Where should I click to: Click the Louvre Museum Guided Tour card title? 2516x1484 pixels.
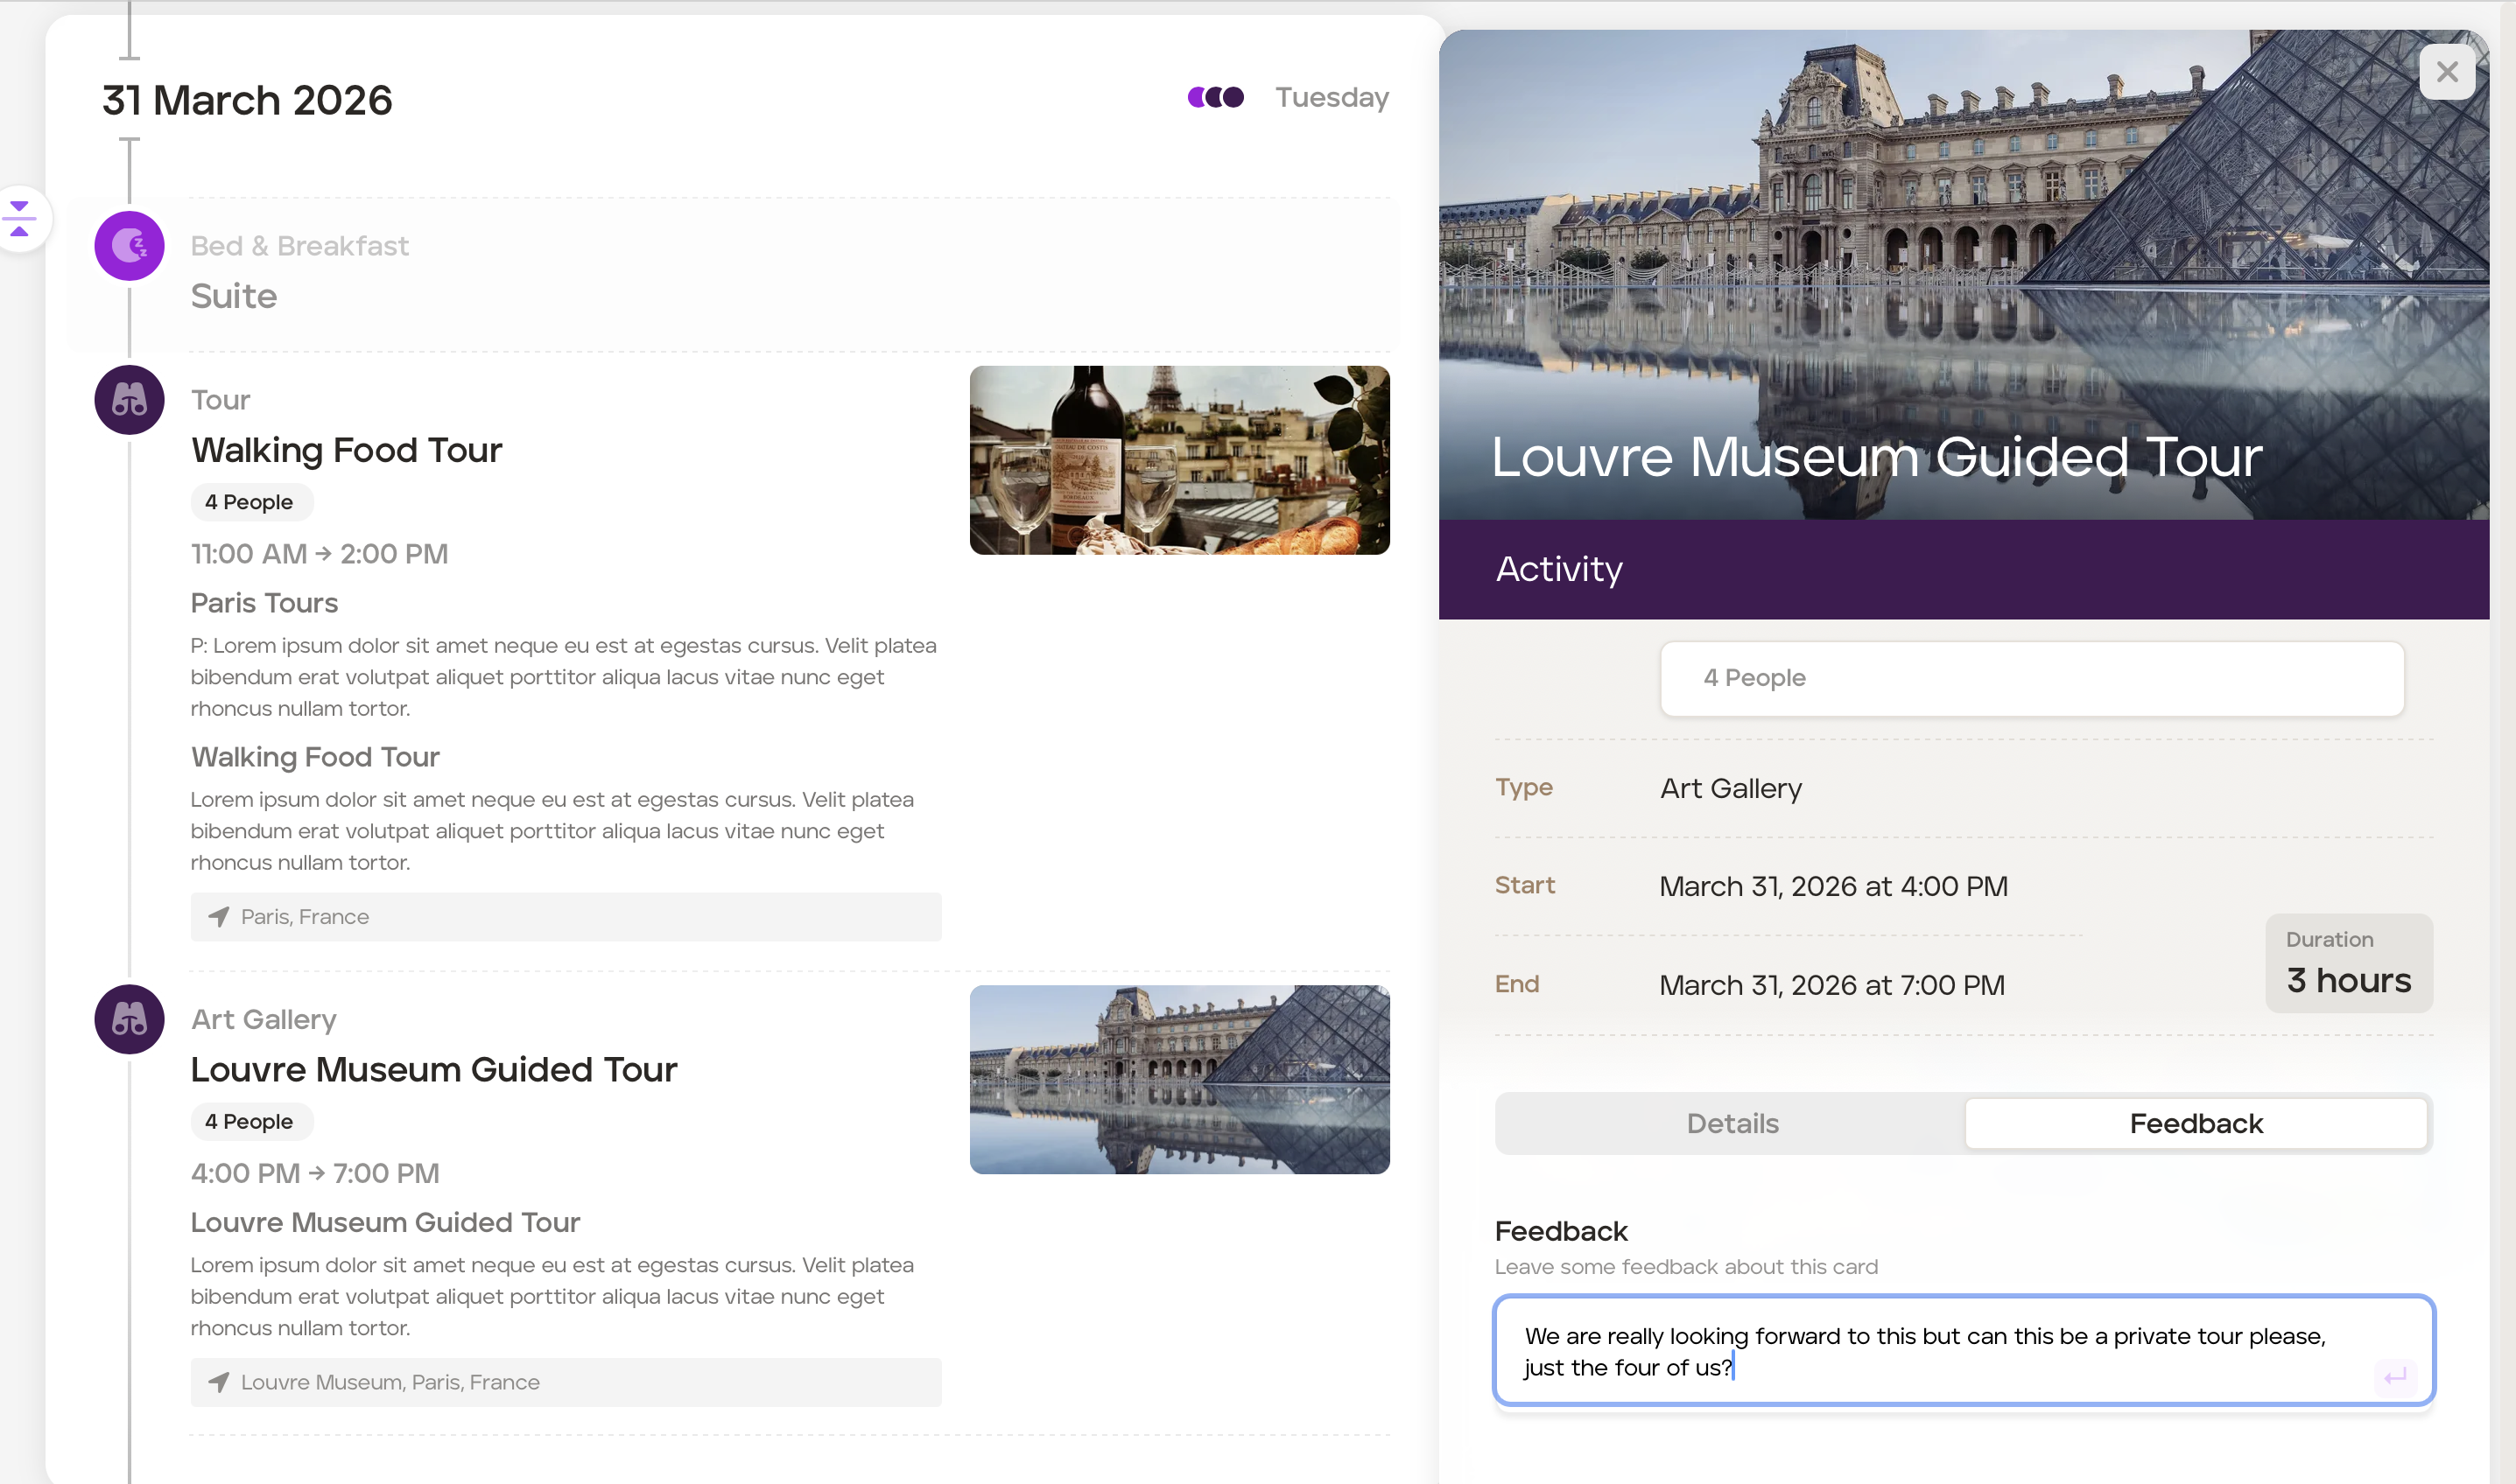tap(433, 1069)
